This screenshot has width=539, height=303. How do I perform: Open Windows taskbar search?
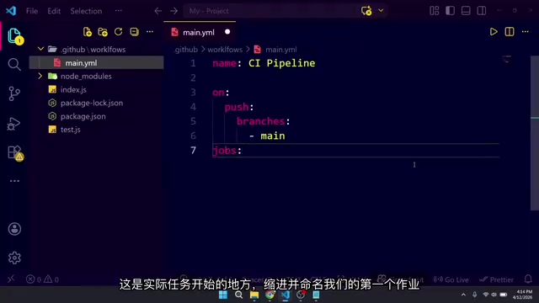pyautogui.click(x=238, y=295)
